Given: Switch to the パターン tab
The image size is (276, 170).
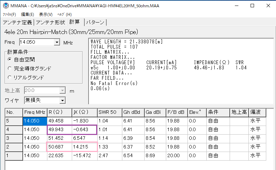Looking at the screenshot, I should click(x=95, y=23).
